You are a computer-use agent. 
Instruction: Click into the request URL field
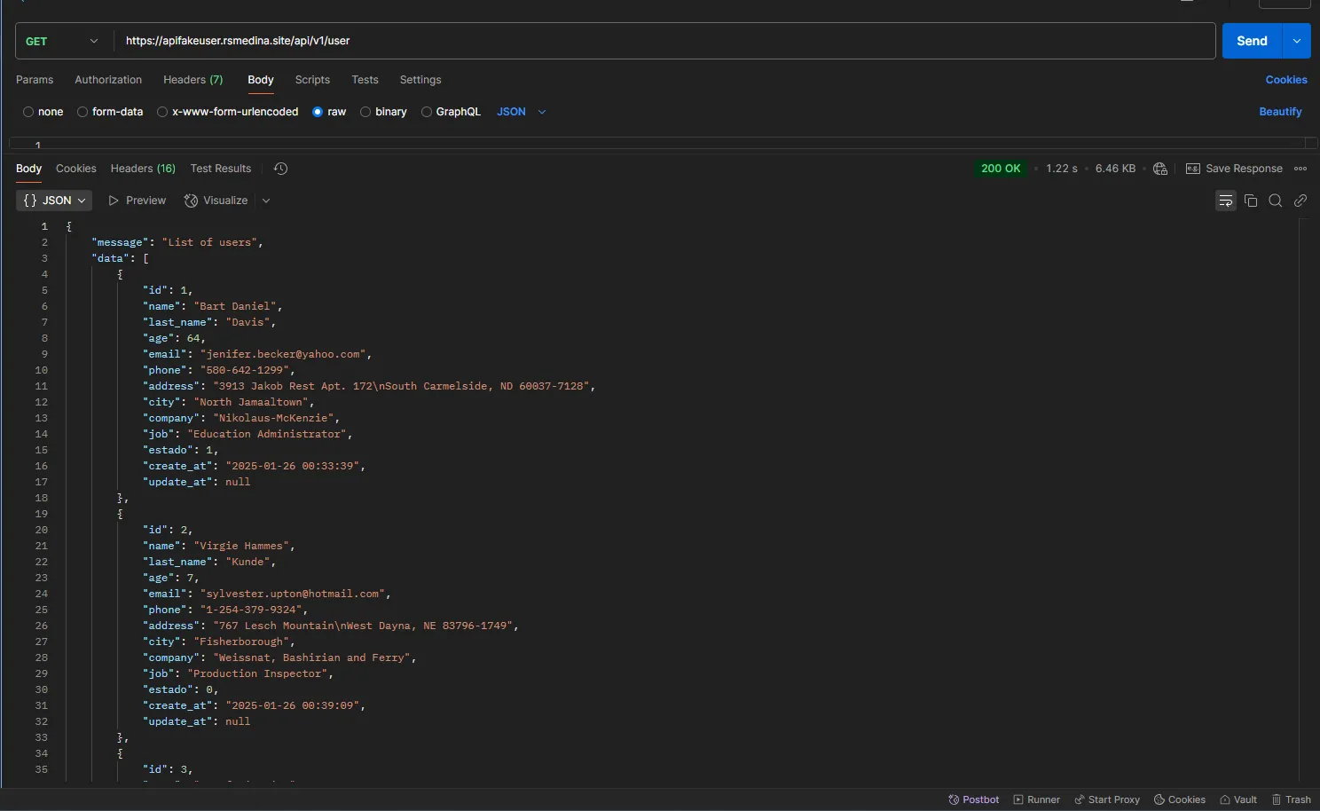click(x=665, y=41)
